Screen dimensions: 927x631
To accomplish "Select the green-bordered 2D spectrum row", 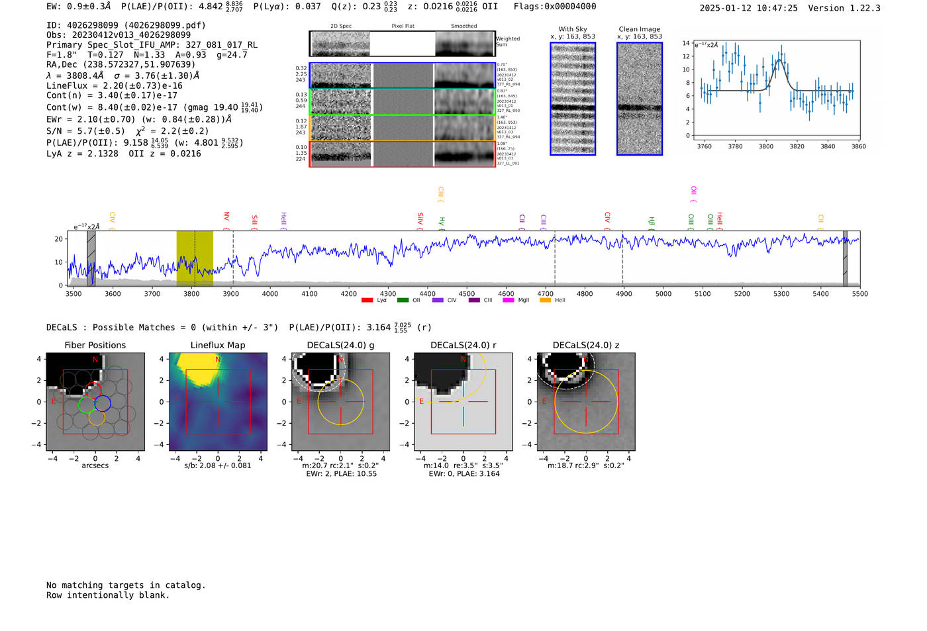I will tap(403, 102).
